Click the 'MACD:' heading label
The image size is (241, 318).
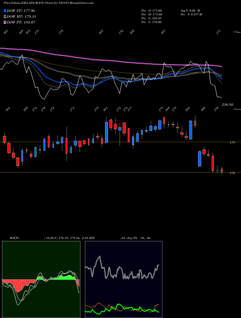click(x=14, y=238)
